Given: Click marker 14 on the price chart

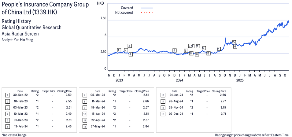Looking at the screenshot, I should [218, 49].
